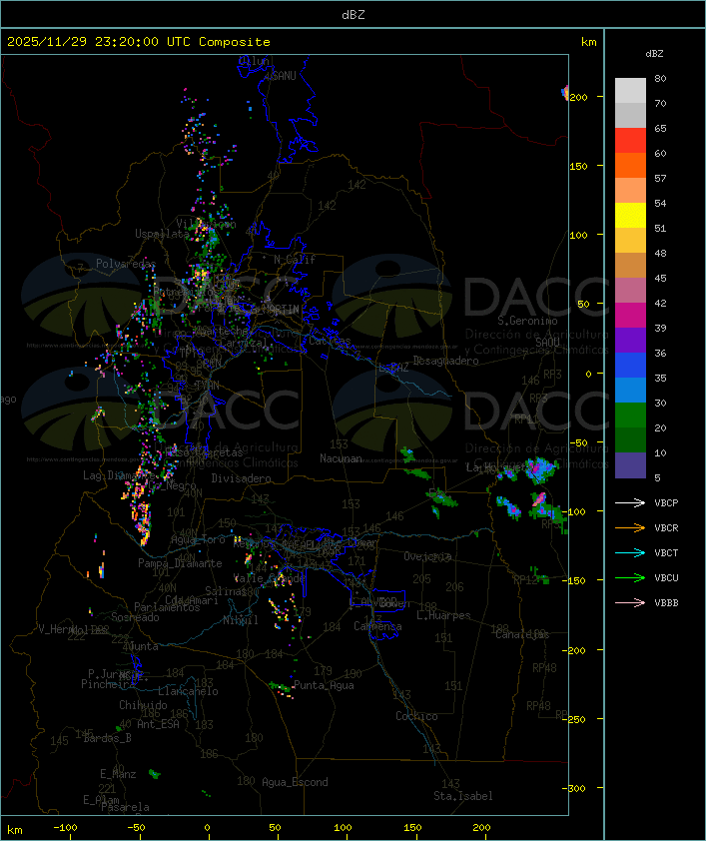Click the VBCP legend label
The image size is (706, 841).
[666, 503]
